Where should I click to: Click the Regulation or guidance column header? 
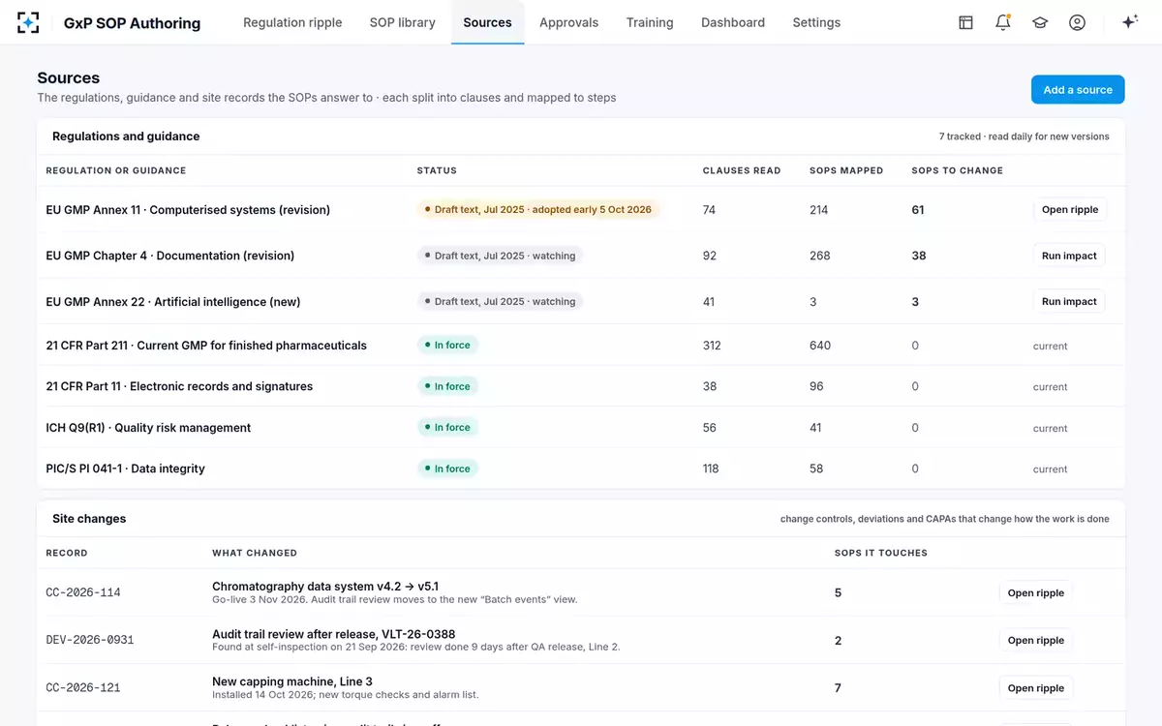[x=116, y=170]
